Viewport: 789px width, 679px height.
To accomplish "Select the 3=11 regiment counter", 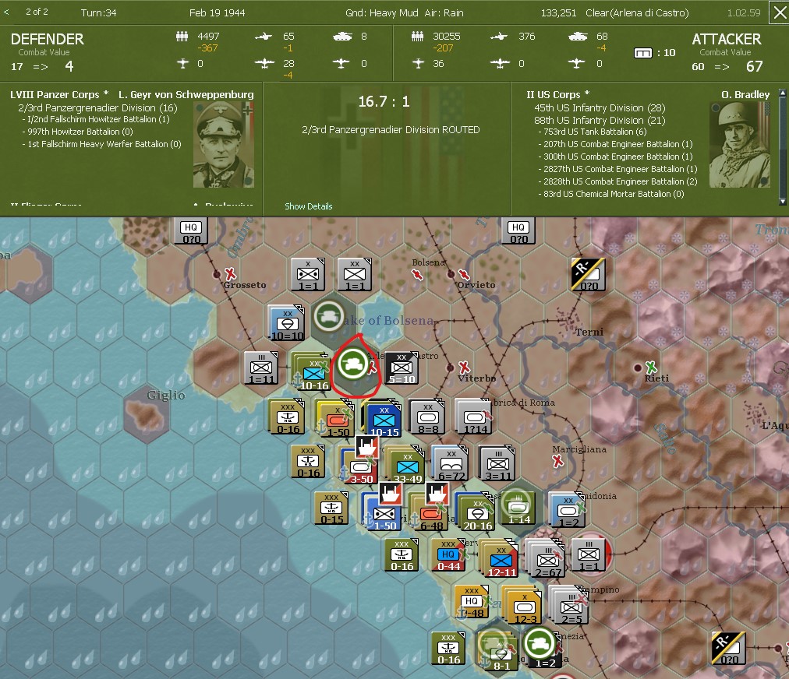I will tap(497, 463).
